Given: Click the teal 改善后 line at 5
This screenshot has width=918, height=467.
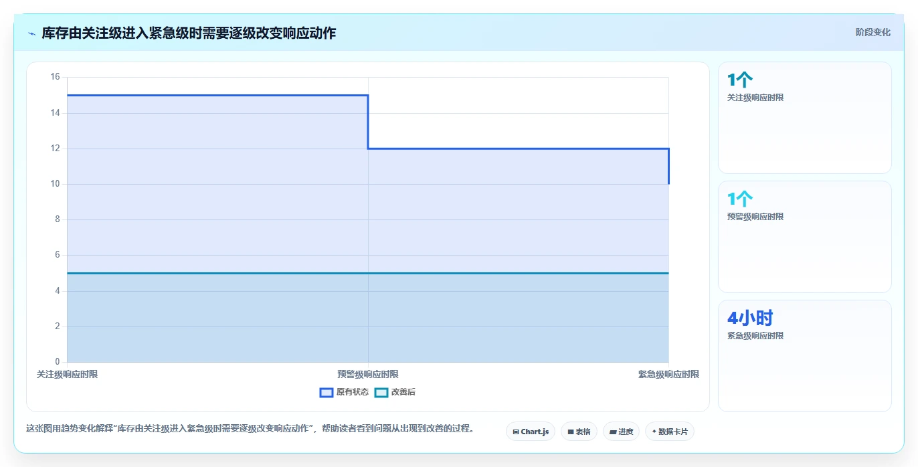Looking at the screenshot, I should coord(368,273).
